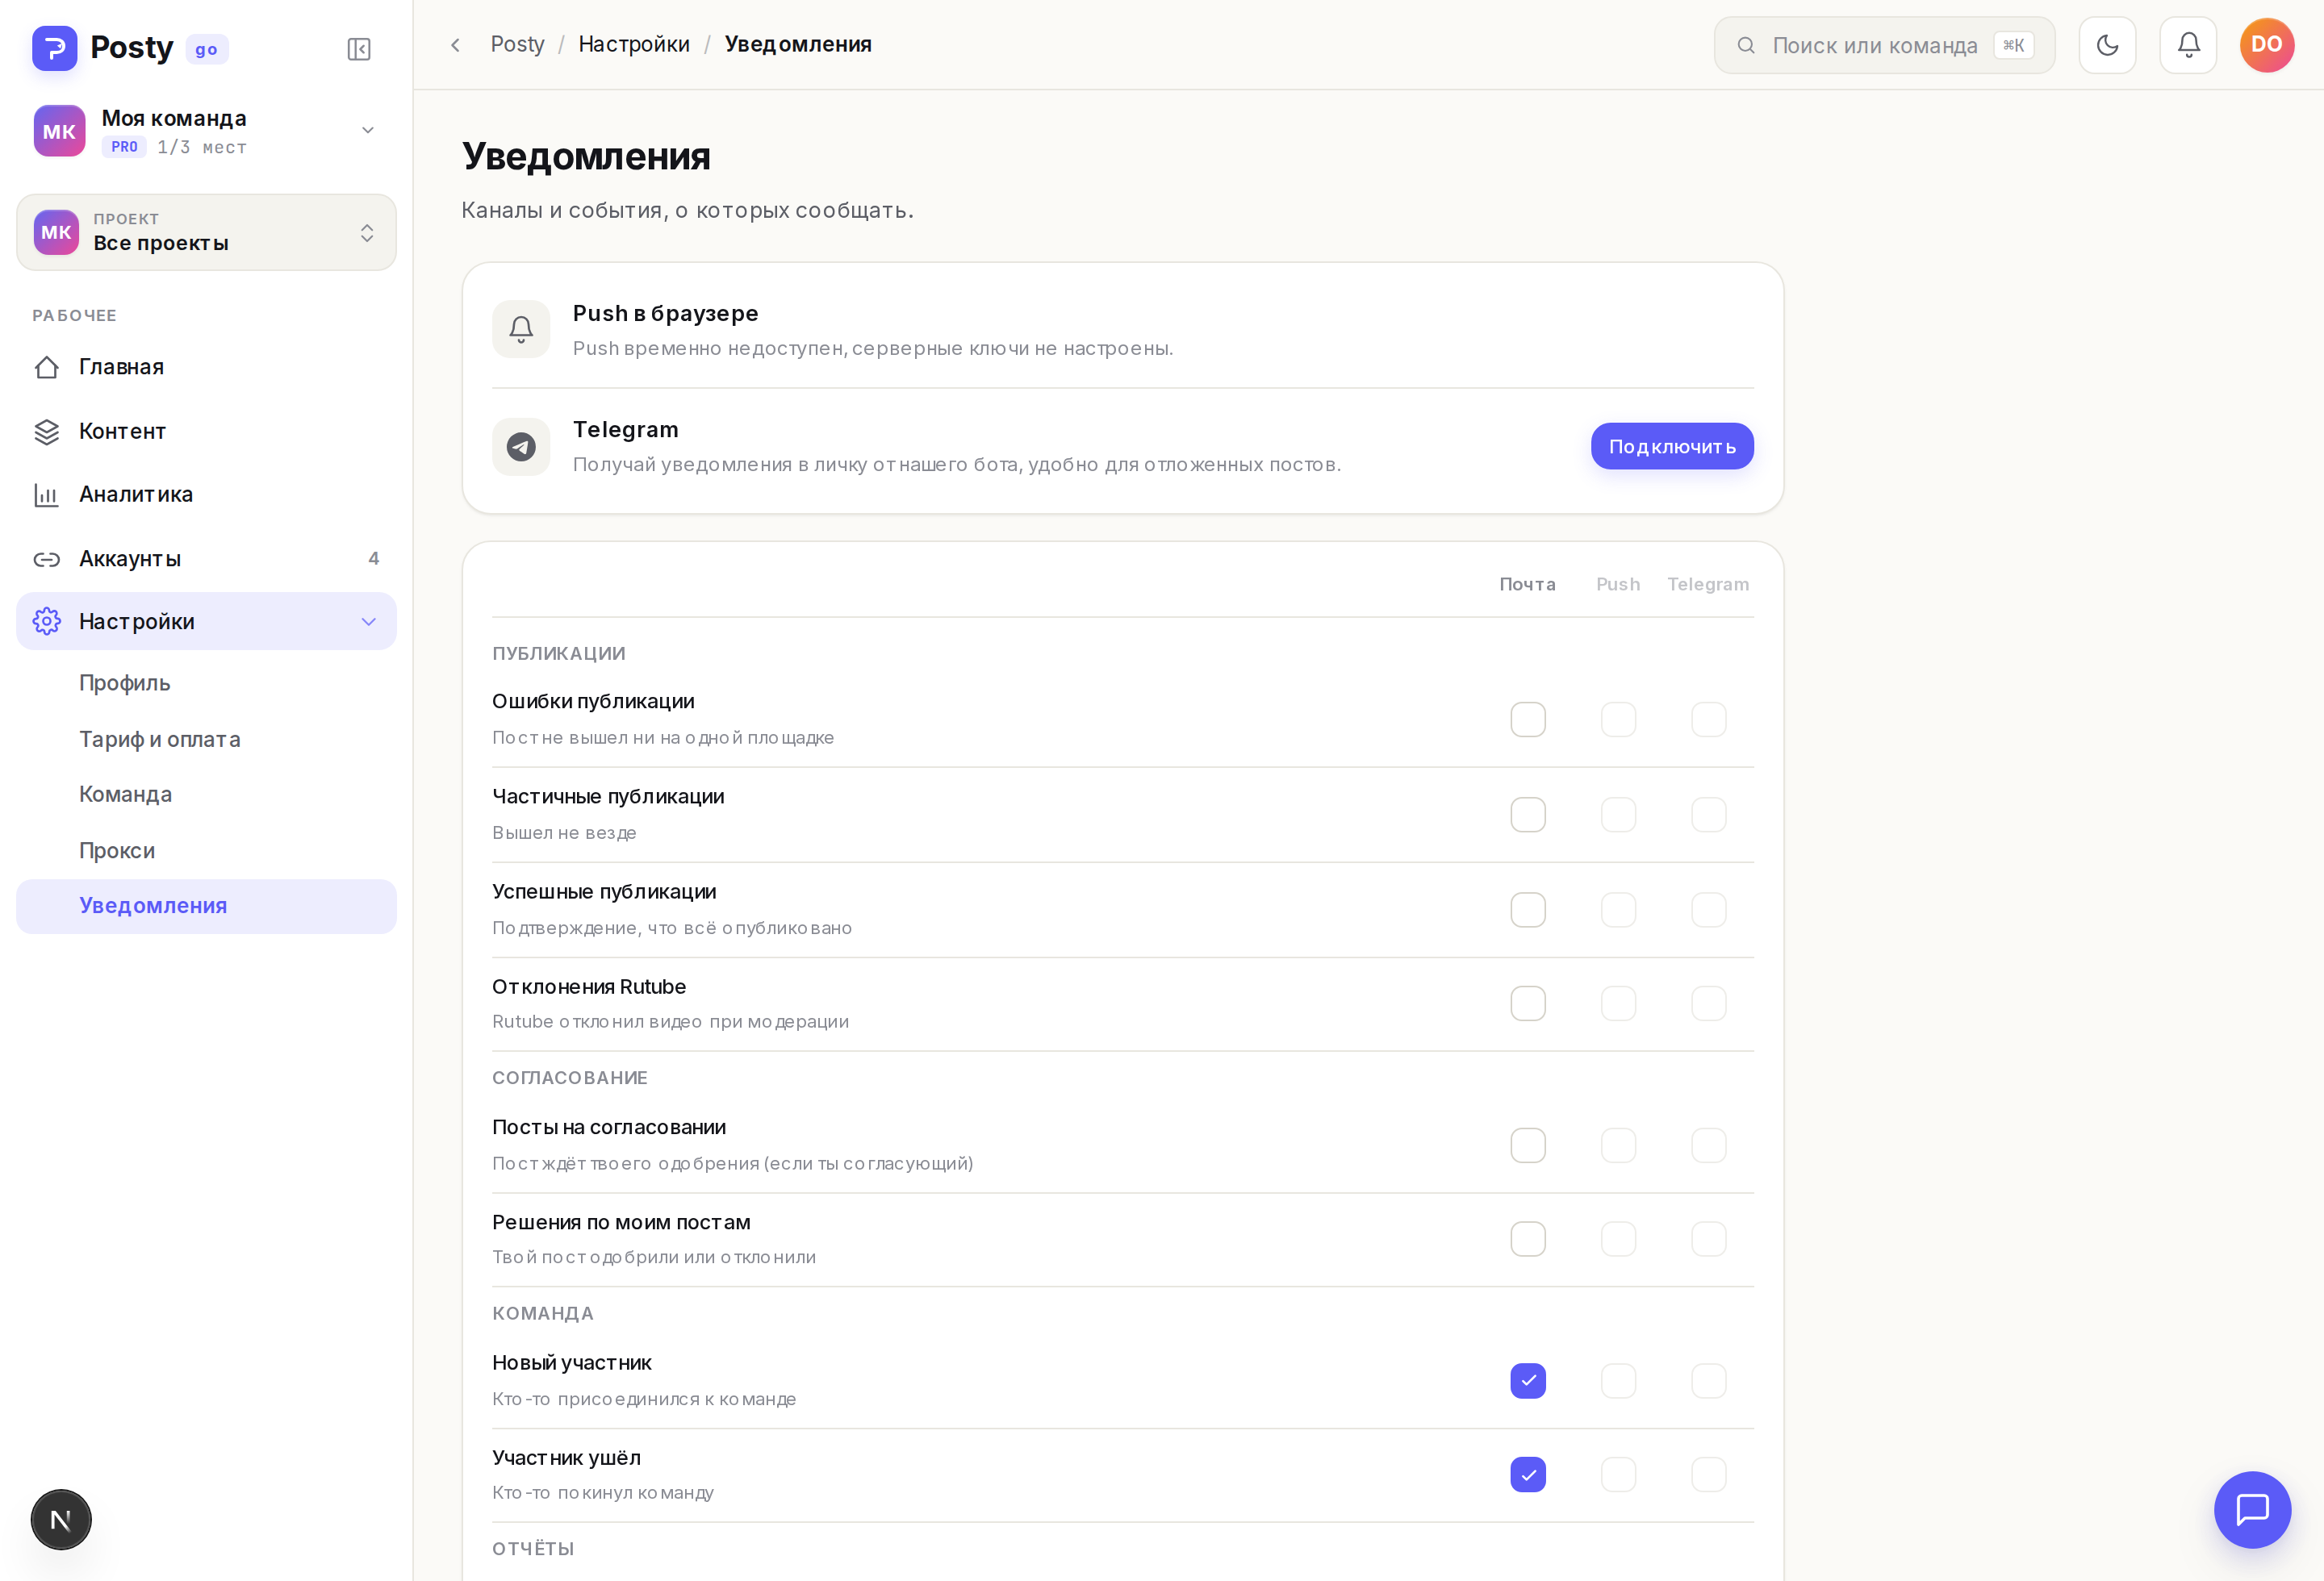Image resolution: width=2324 pixels, height=1581 pixels.
Task: Open notifications bell in top bar
Action: [x=2188, y=45]
